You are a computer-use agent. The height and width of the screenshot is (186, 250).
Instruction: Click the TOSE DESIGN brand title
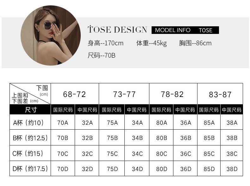coord(117,30)
